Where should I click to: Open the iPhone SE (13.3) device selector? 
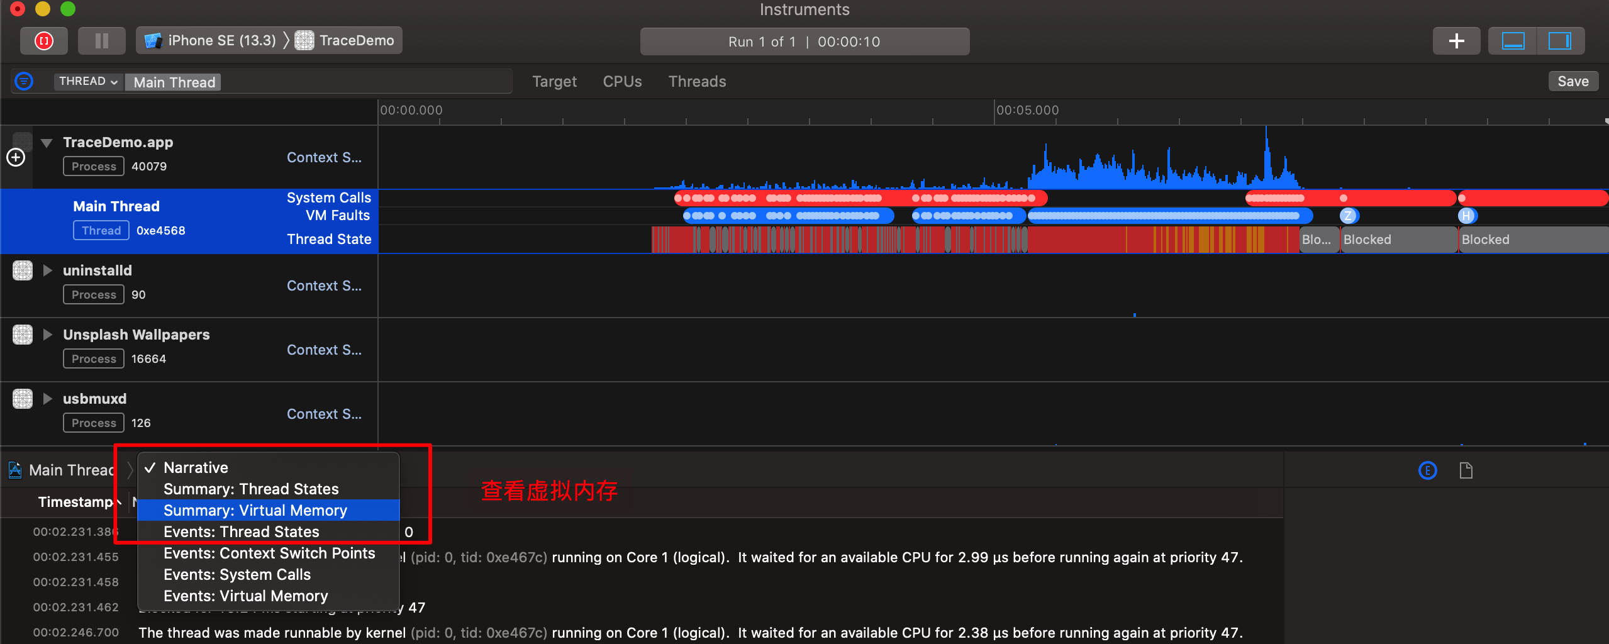pos(210,41)
